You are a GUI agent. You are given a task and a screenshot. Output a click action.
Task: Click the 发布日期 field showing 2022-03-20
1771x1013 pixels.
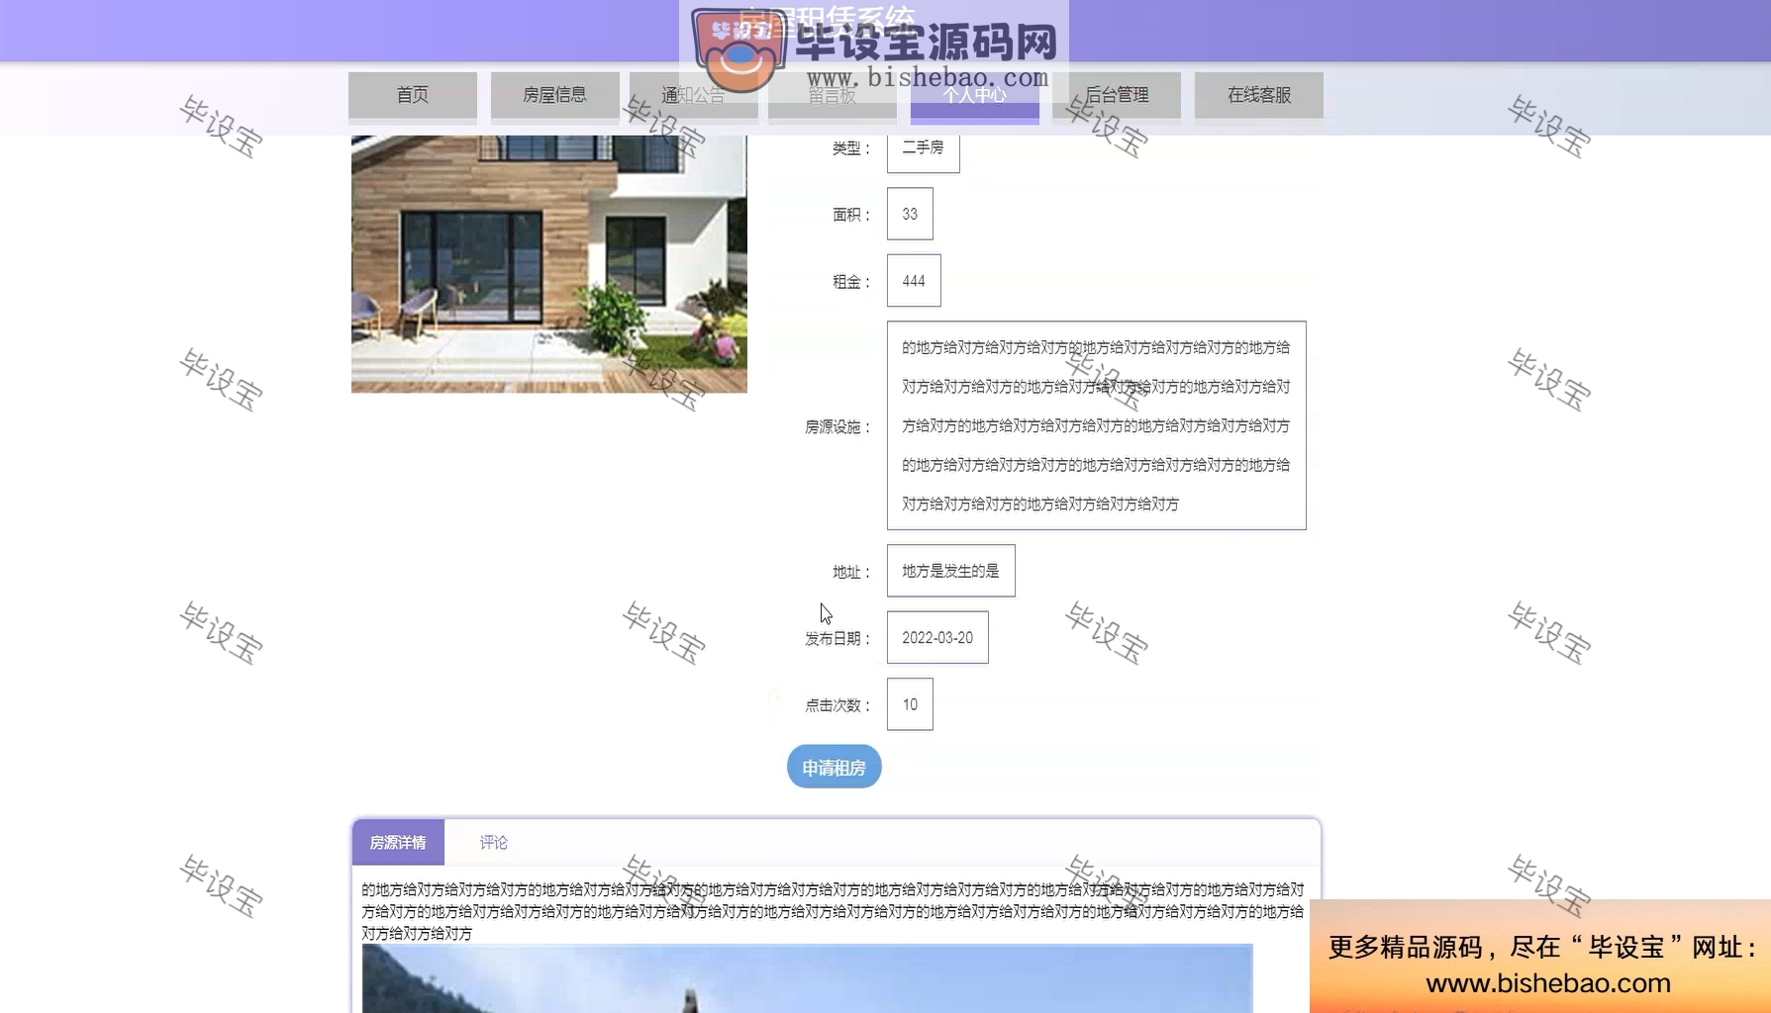click(937, 638)
